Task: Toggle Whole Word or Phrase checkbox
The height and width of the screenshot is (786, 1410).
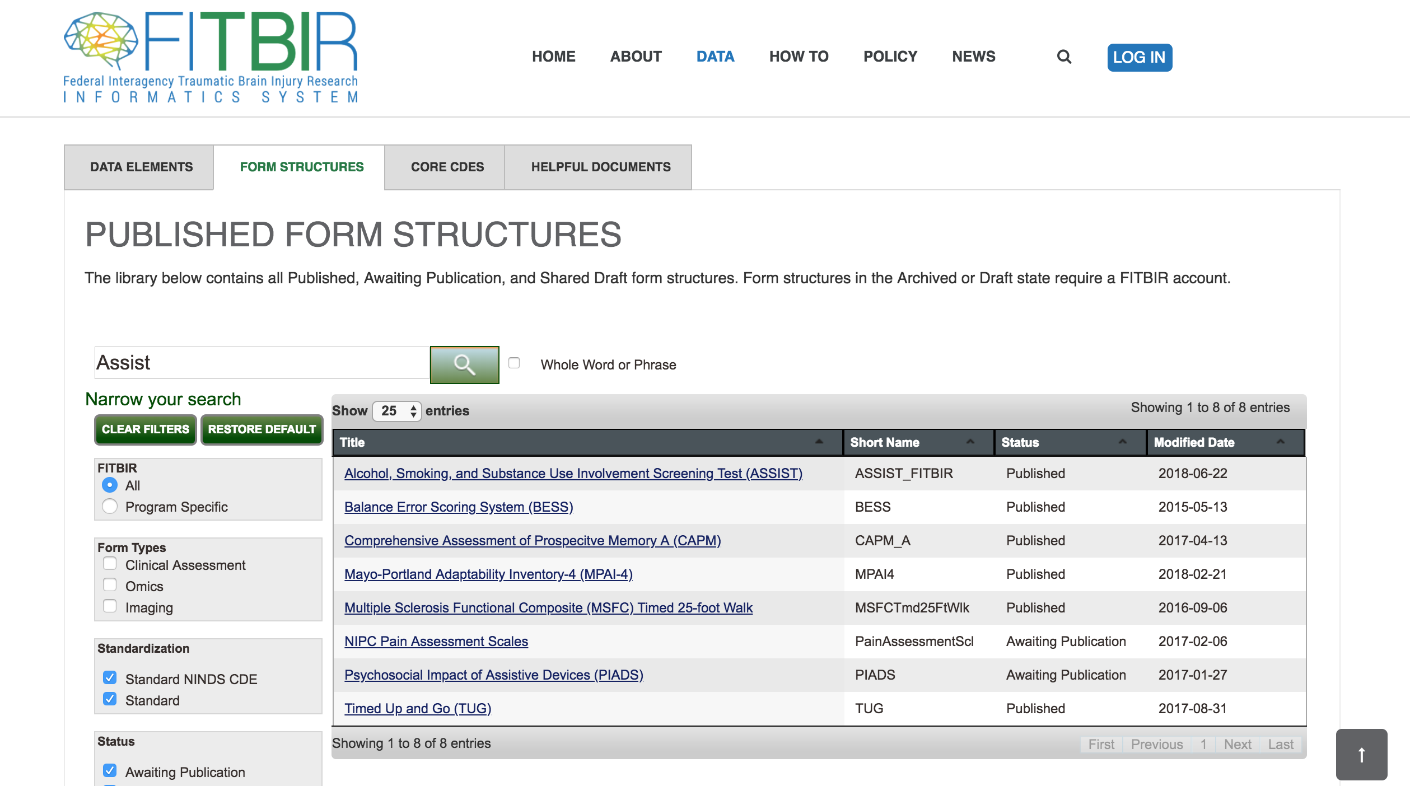Action: coord(514,363)
